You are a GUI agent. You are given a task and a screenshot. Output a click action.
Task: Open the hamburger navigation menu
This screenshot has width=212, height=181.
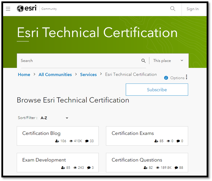tap(8, 9)
